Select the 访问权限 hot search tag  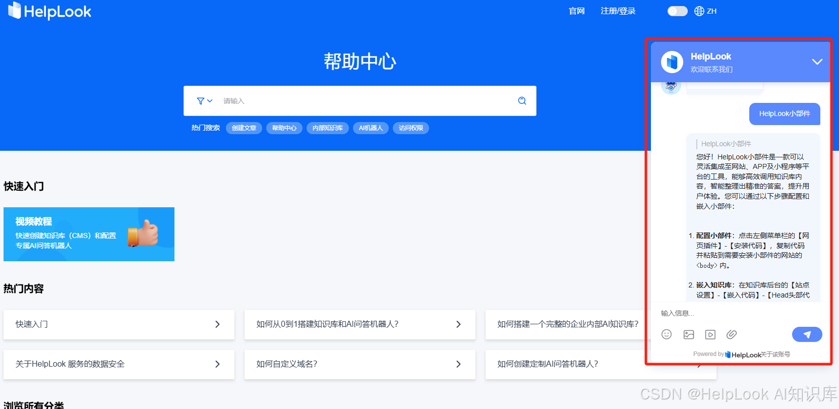(x=411, y=128)
